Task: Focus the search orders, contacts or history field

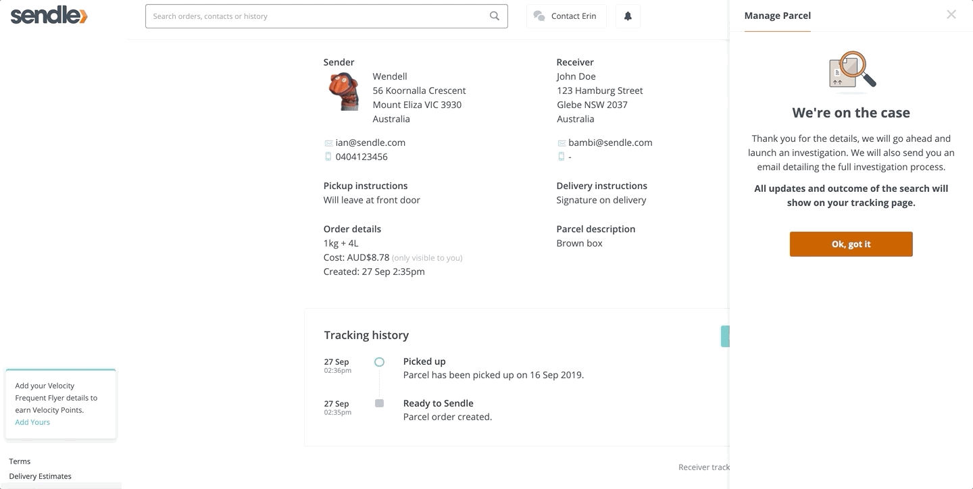Action: (326, 16)
